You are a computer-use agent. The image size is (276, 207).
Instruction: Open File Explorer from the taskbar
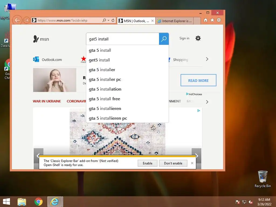click(x=22, y=202)
